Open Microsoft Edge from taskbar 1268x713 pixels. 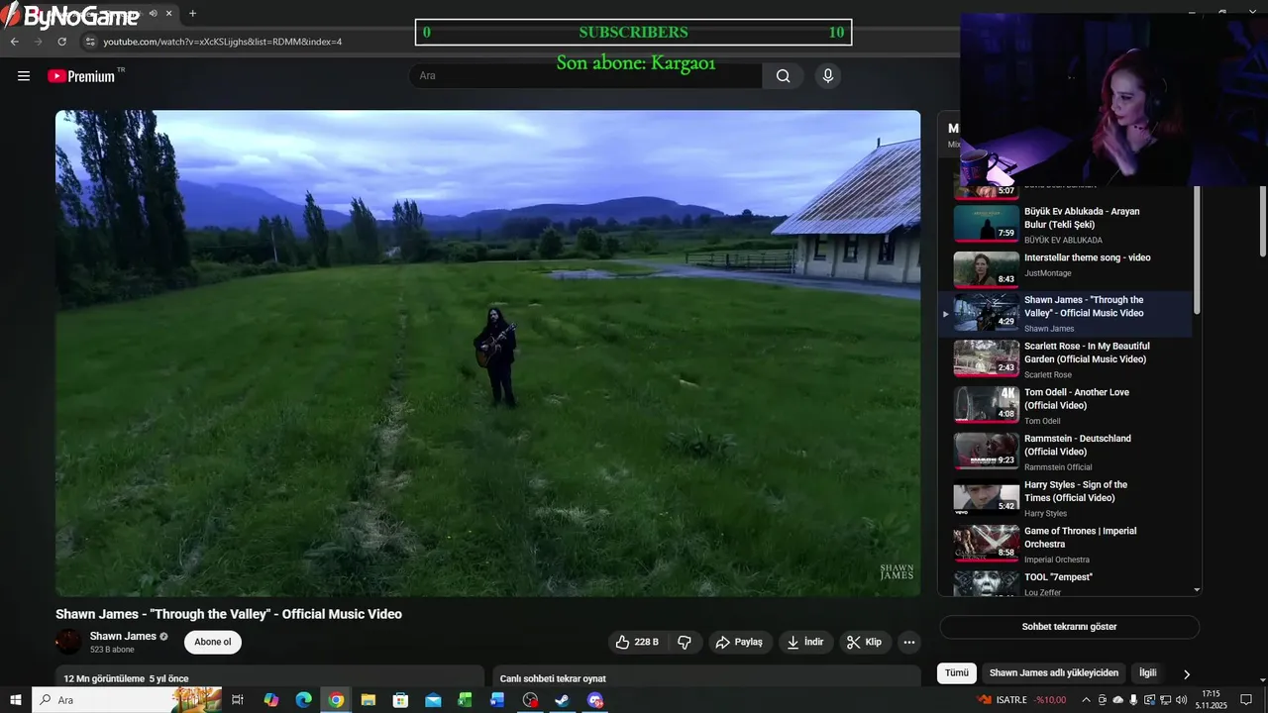pyautogui.click(x=303, y=700)
